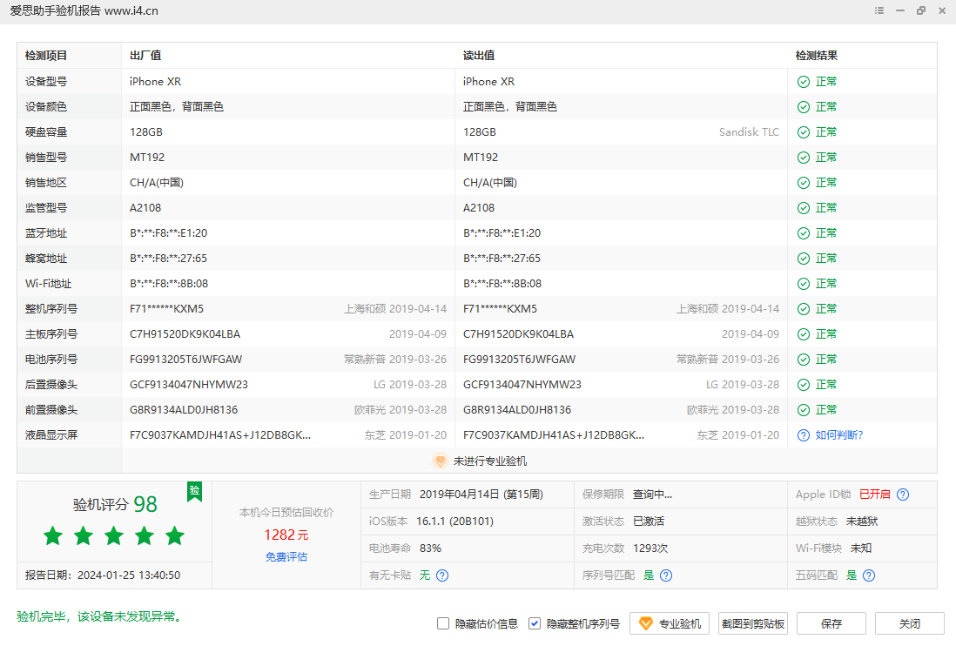Select 出厂值 battery serial FG9913205T6JWFGAW

(x=186, y=360)
